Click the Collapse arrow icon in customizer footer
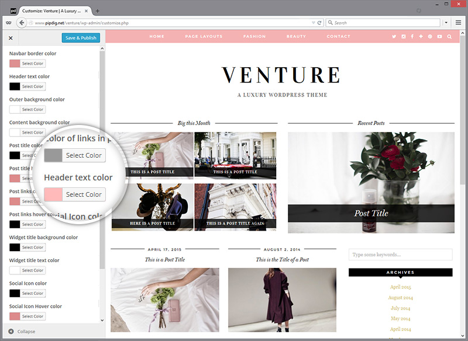 pos(11,332)
